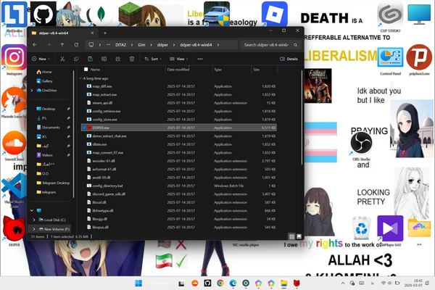Open the New dropdown menu

tap(41, 59)
